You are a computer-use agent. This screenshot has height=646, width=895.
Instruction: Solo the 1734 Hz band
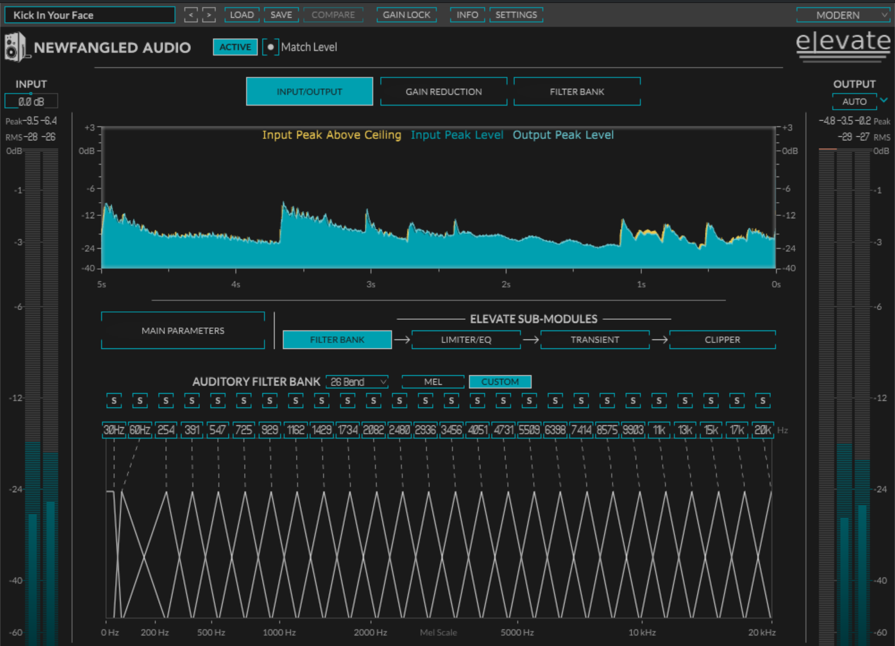347,401
